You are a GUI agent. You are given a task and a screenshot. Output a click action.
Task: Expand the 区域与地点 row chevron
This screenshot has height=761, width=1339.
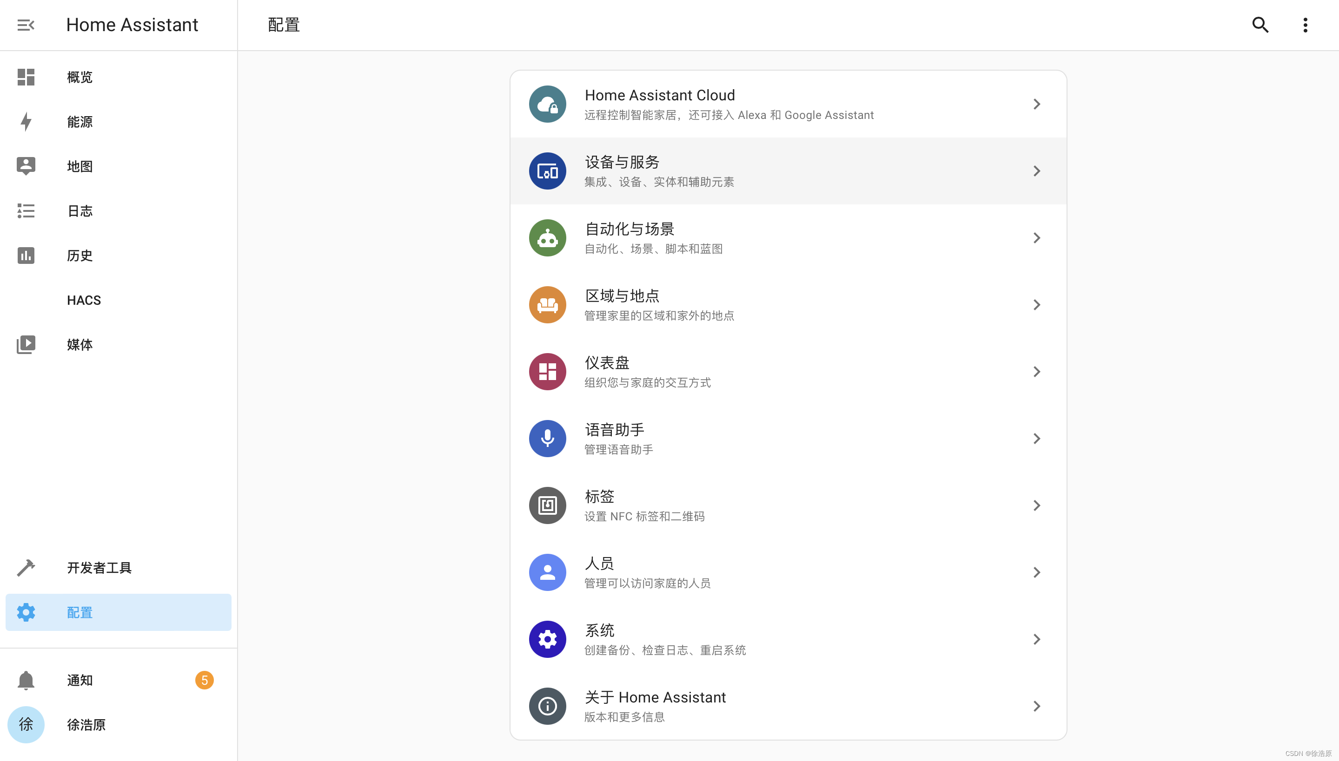click(x=1037, y=304)
